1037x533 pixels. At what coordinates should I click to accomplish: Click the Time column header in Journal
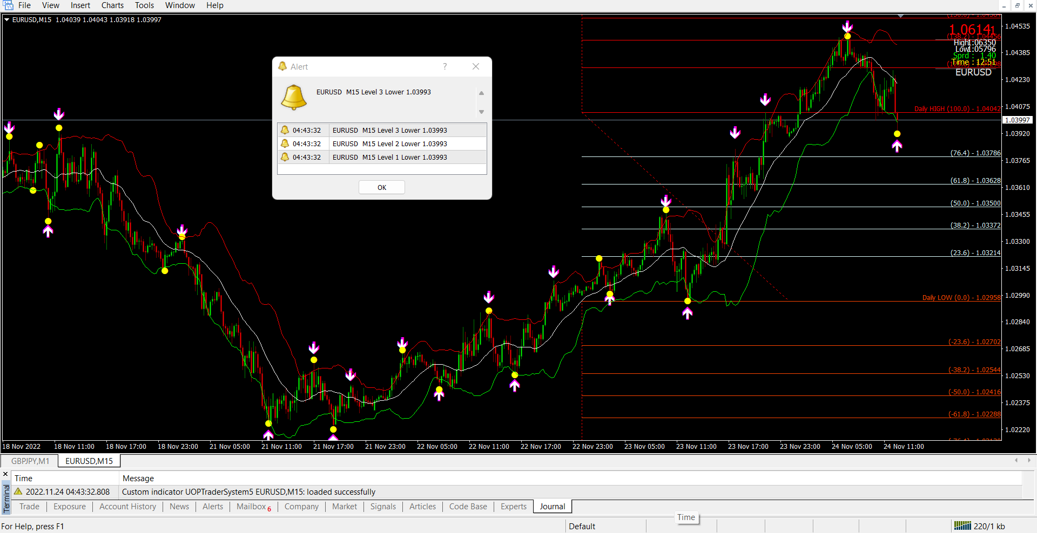tap(24, 478)
